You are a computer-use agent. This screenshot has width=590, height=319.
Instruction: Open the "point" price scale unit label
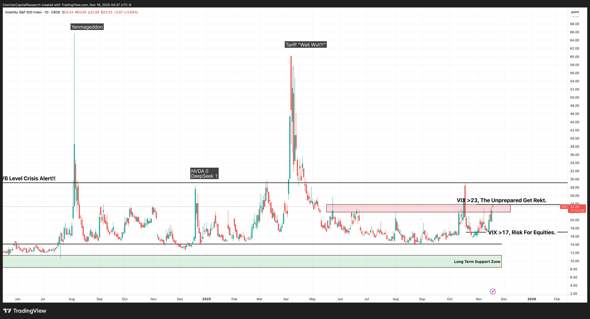[x=575, y=12]
